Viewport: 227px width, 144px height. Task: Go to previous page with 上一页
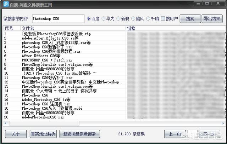pos(175,134)
